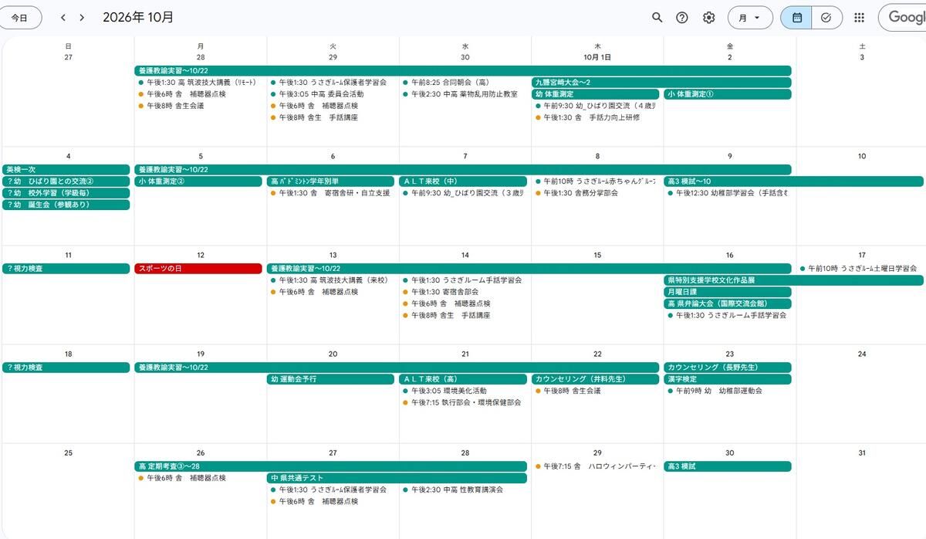The width and height of the screenshot is (926, 539).
Task: Open the 午後1:30 高 筑波技大講義（来校） event
Action: click(x=331, y=280)
